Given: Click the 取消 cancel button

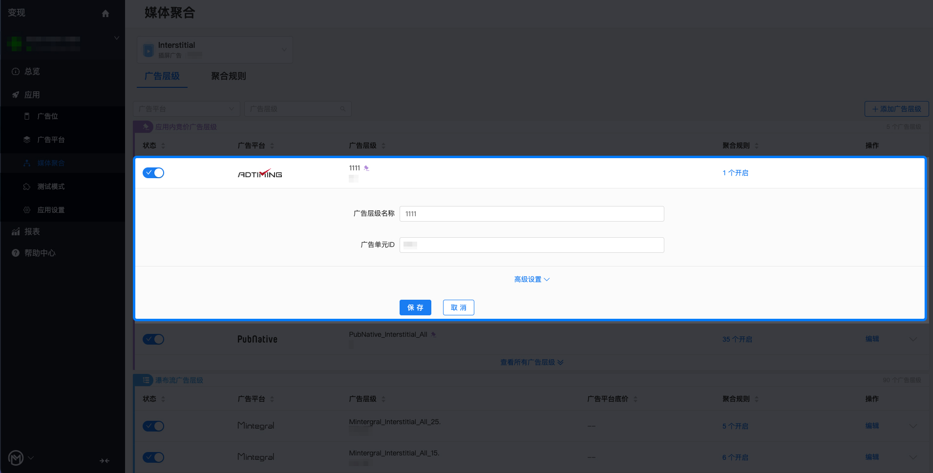Looking at the screenshot, I should (459, 308).
